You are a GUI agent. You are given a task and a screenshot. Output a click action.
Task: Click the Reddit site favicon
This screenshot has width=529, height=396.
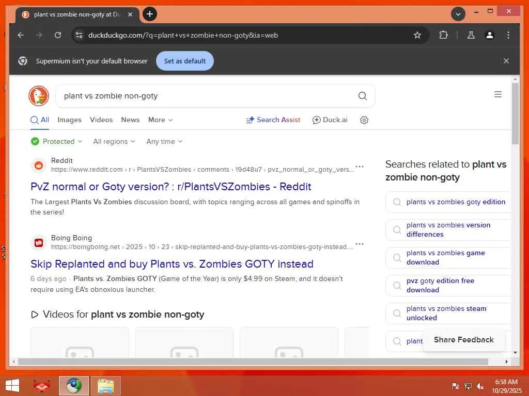pos(39,166)
